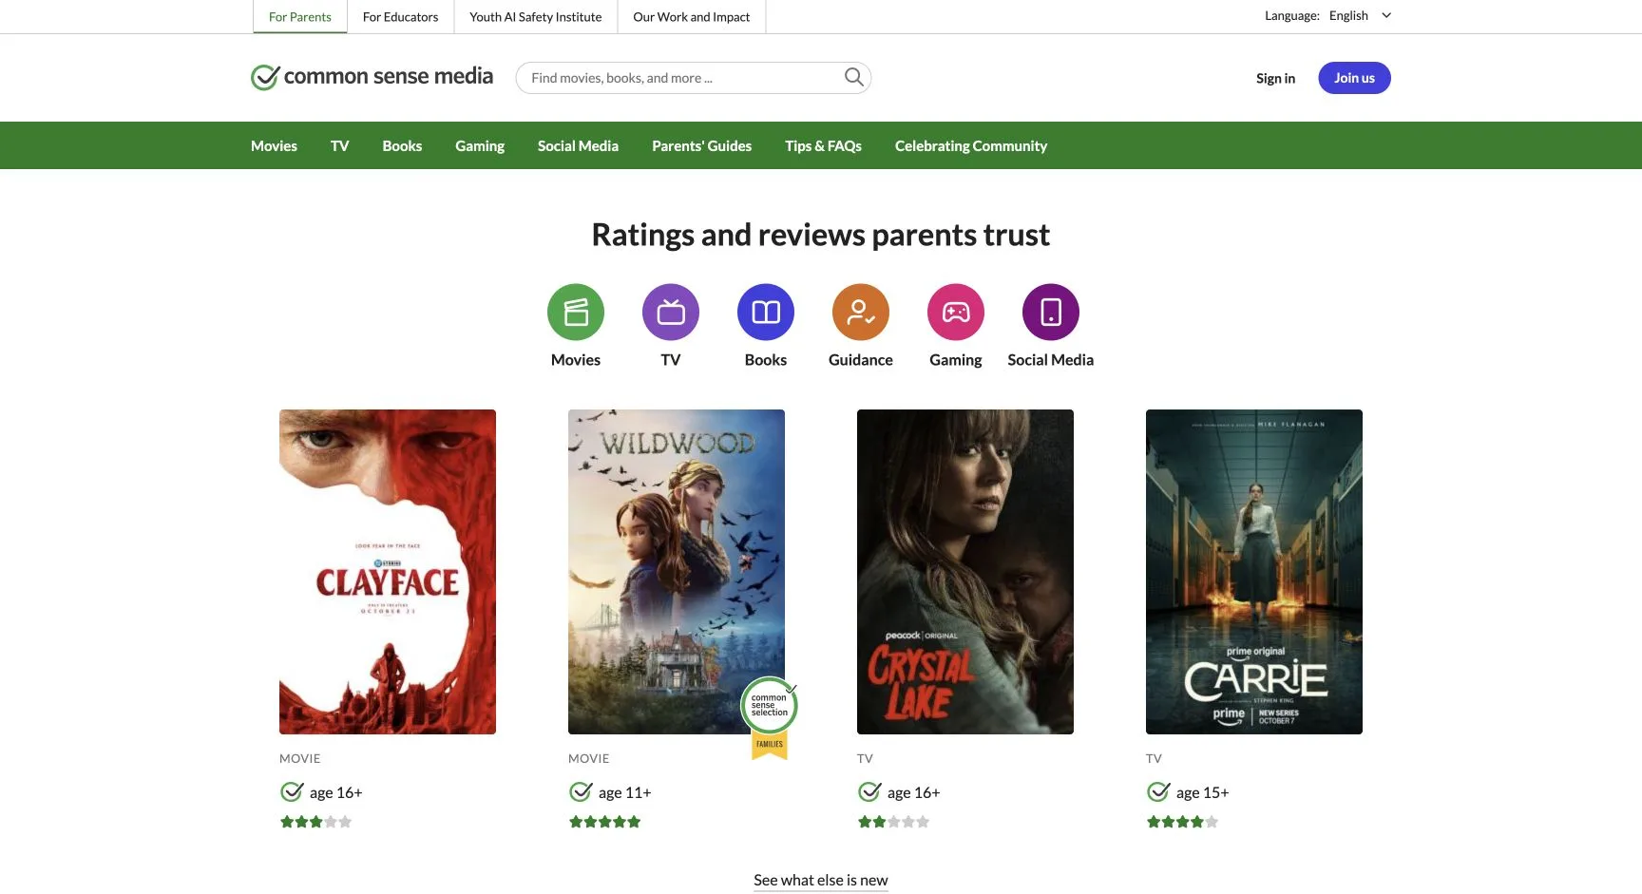Click the age checkmark icon under Carrie
Image resolution: width=1642 pixels, height=894 pixels.
click(1158, 791)
